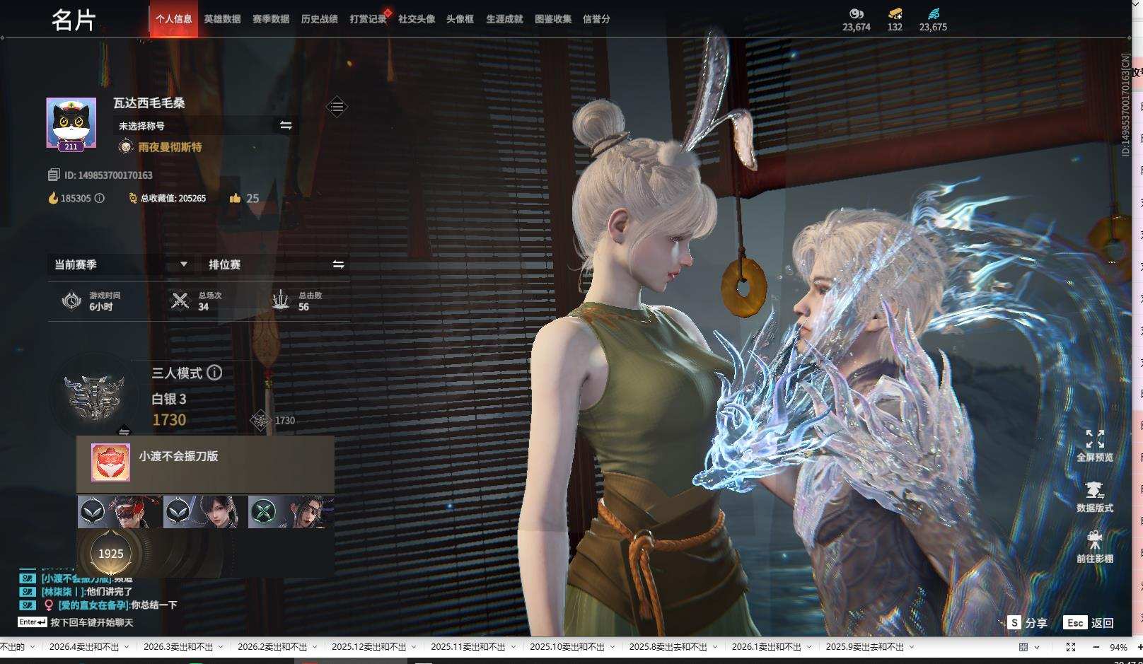The height and width of the screenshot is (664, 1143).
Task: Copy the player ID with the copy icon
Action: coord(54,175)
